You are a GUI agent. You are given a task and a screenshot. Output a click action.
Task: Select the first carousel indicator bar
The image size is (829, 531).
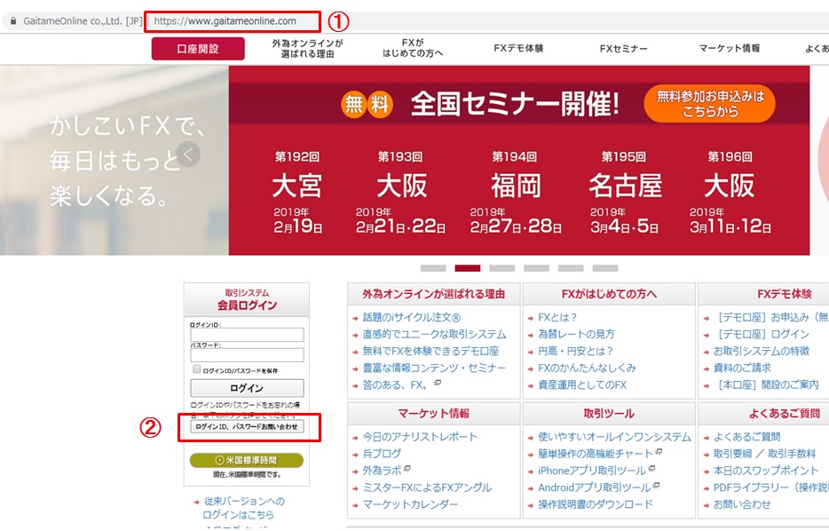(x=433, y=268)
